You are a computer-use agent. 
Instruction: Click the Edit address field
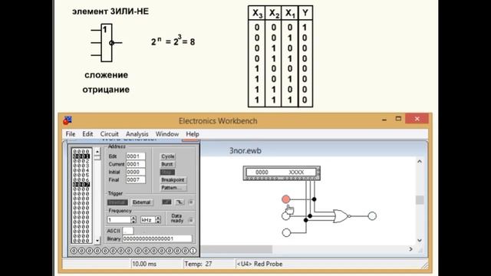(136, 156)
